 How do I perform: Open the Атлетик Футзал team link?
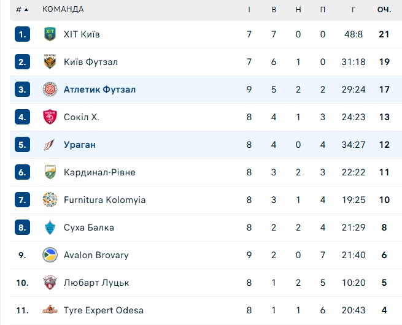tap(99, 90)
